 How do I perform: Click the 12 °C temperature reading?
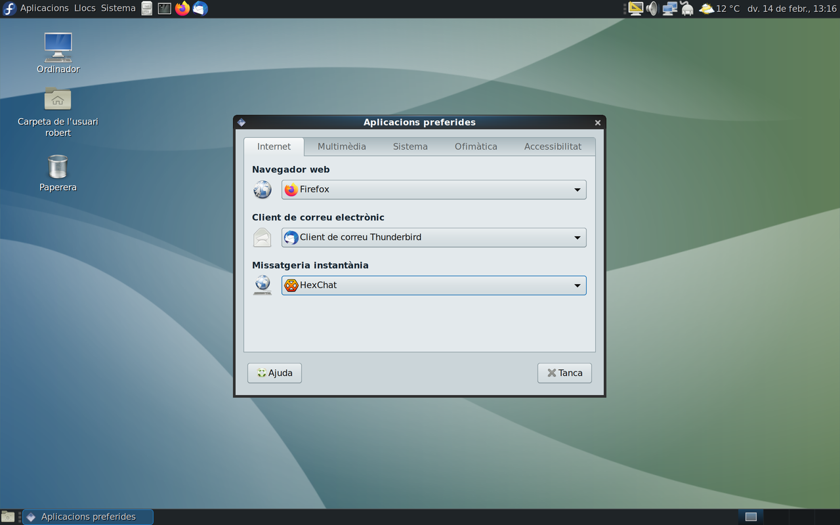[x=728, y=9]
